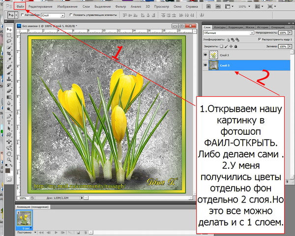Go to next animation frame

coord(63,233)
